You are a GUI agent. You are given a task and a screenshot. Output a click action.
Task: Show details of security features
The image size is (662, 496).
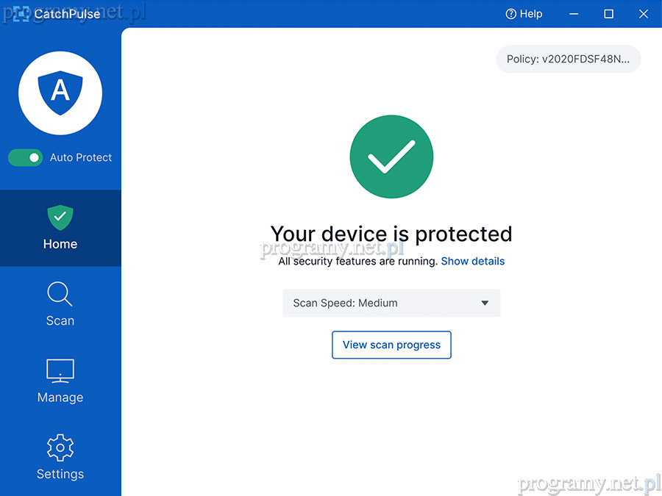[x=473, y=261]
